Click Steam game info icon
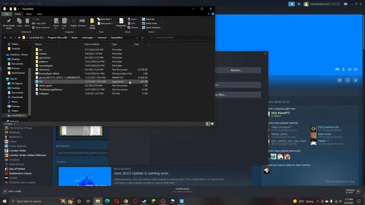The width and height of the screenshot is (365, 205). click(347, 80)
